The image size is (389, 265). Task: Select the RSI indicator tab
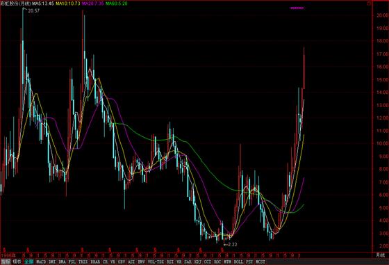[x=170, y=262]
